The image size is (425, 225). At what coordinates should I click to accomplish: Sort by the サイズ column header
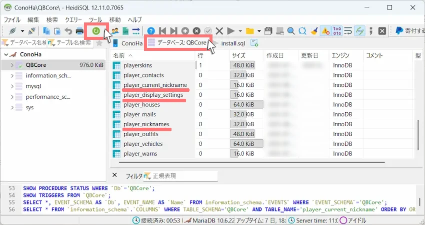pyautogui.click(x=246, y=55)
